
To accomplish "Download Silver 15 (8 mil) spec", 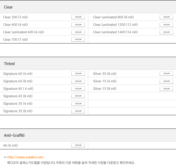I will [166, 89].
